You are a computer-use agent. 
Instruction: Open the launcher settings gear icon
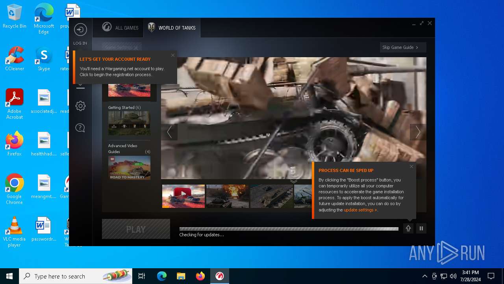pyautogui.click(x=80, y=106)
